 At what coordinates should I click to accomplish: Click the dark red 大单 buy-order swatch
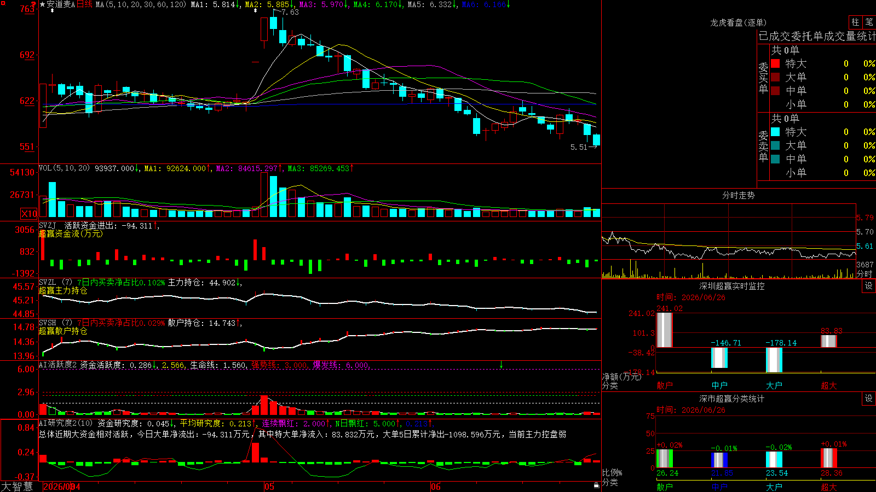(x=775, y=77)
